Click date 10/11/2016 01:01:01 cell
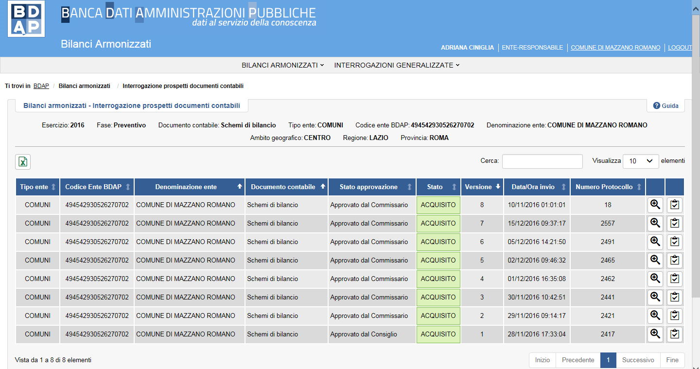This screenshot has width=700, height=369. [537, 205]
